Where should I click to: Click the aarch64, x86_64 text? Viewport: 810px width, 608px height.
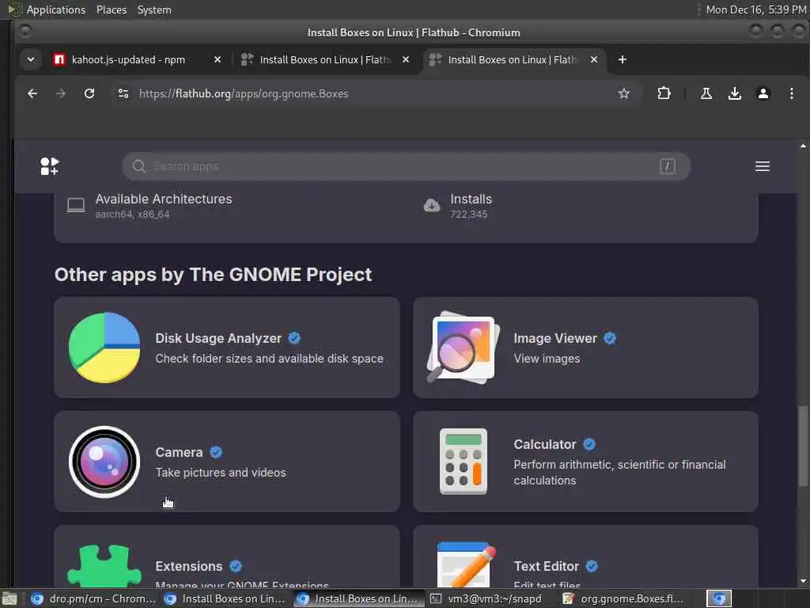[132, 214]
